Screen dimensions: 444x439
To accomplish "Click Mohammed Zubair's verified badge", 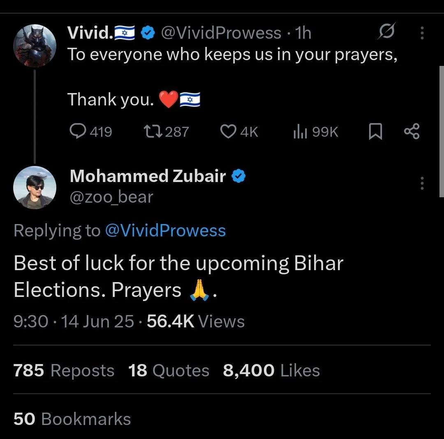I will 239,176.
